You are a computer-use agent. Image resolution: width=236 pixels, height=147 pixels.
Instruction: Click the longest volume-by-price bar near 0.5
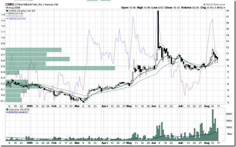pos(60,68)
